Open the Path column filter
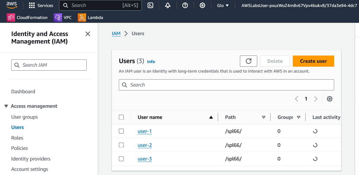This screenshot has height=175, width=359. (x=263, y=117)
